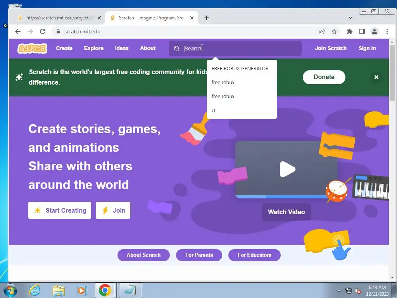Image resolution: width=397 pixels, height=298 pixels.
Task: Open Chrome profile avatar
Action: (x=374, y=31)
